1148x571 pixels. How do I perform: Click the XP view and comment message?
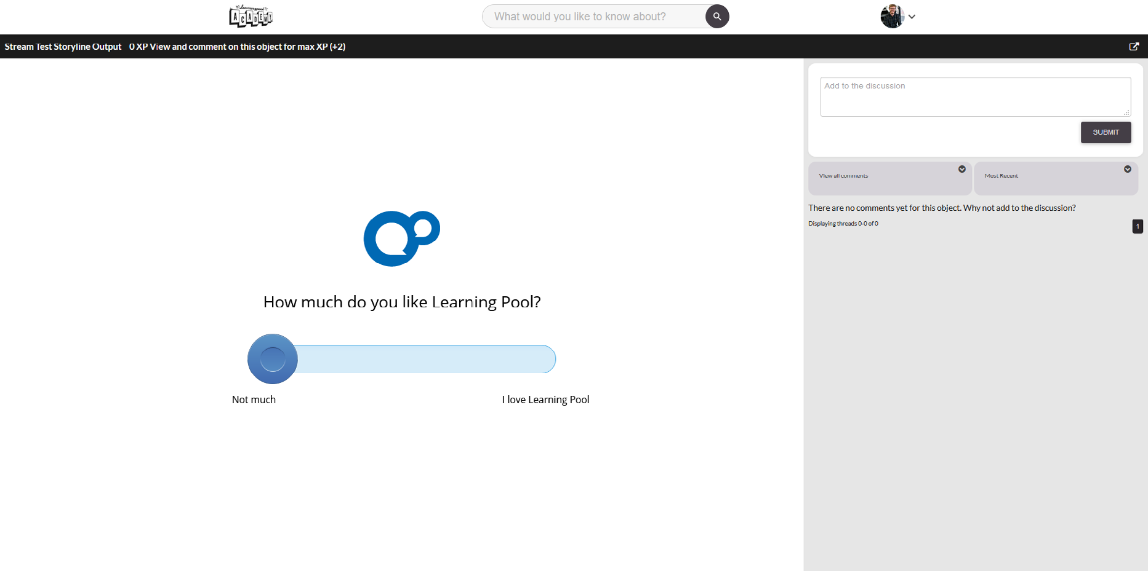tap(237, 47)
